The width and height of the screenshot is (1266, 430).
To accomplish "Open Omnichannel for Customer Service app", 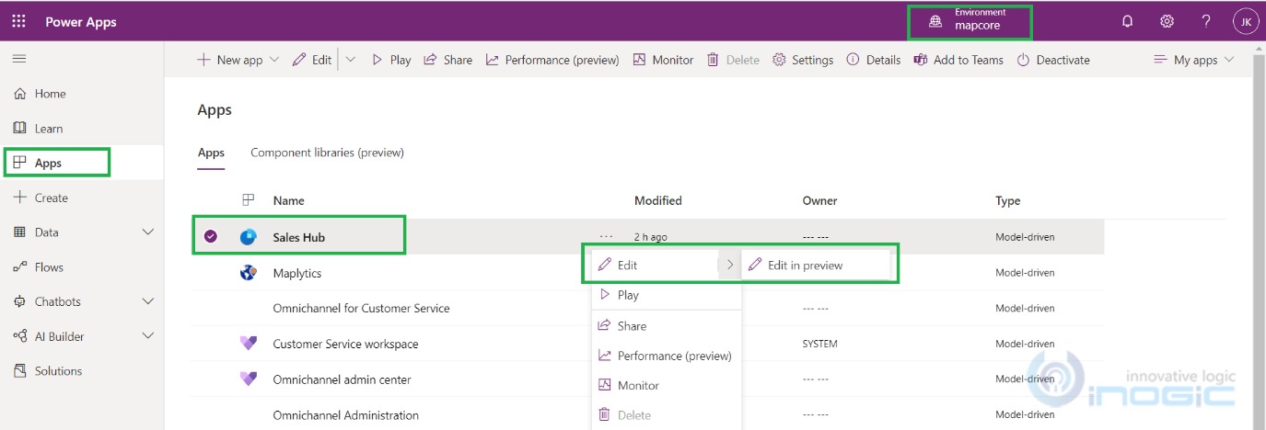I will [x=361, y=308].
